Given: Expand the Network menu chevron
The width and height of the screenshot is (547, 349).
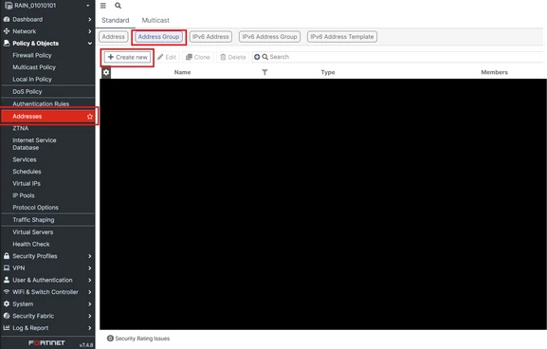Looking at the screenshot, I should click(x=90, y=31).
